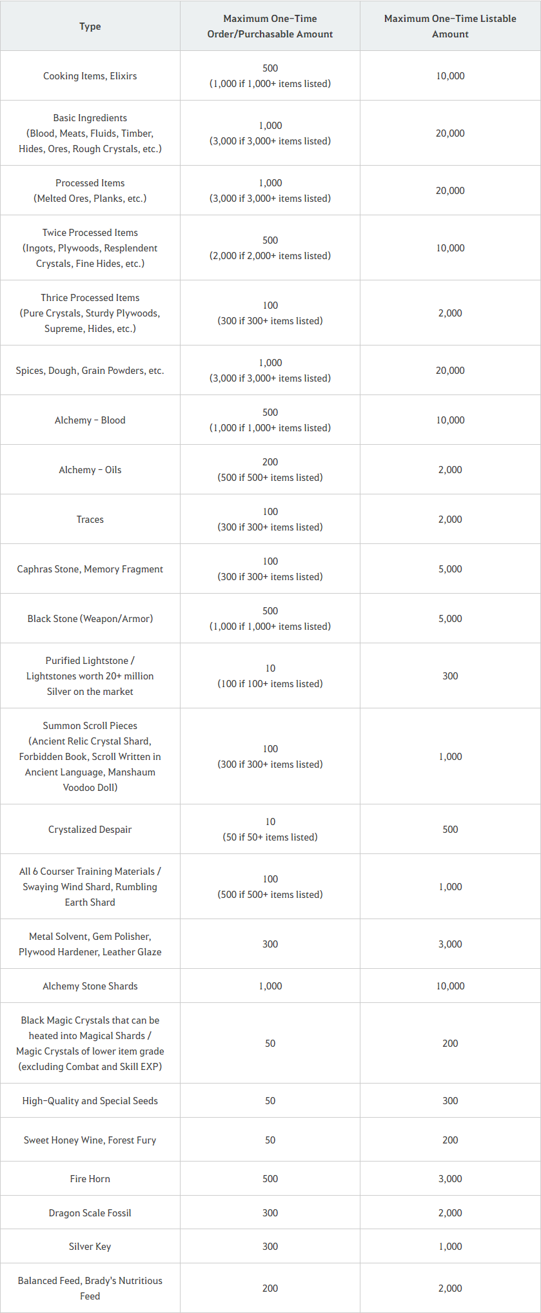This screenshot has height=1313, width=541.
Task: Select the Traces row label
Action: pyautogui.click(x=90, y=520)
